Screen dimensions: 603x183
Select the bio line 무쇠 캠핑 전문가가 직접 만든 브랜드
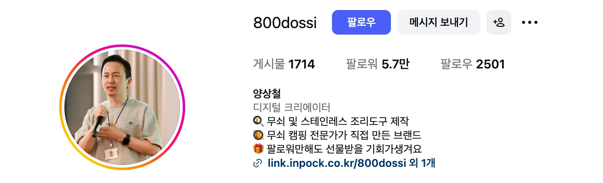344,135
